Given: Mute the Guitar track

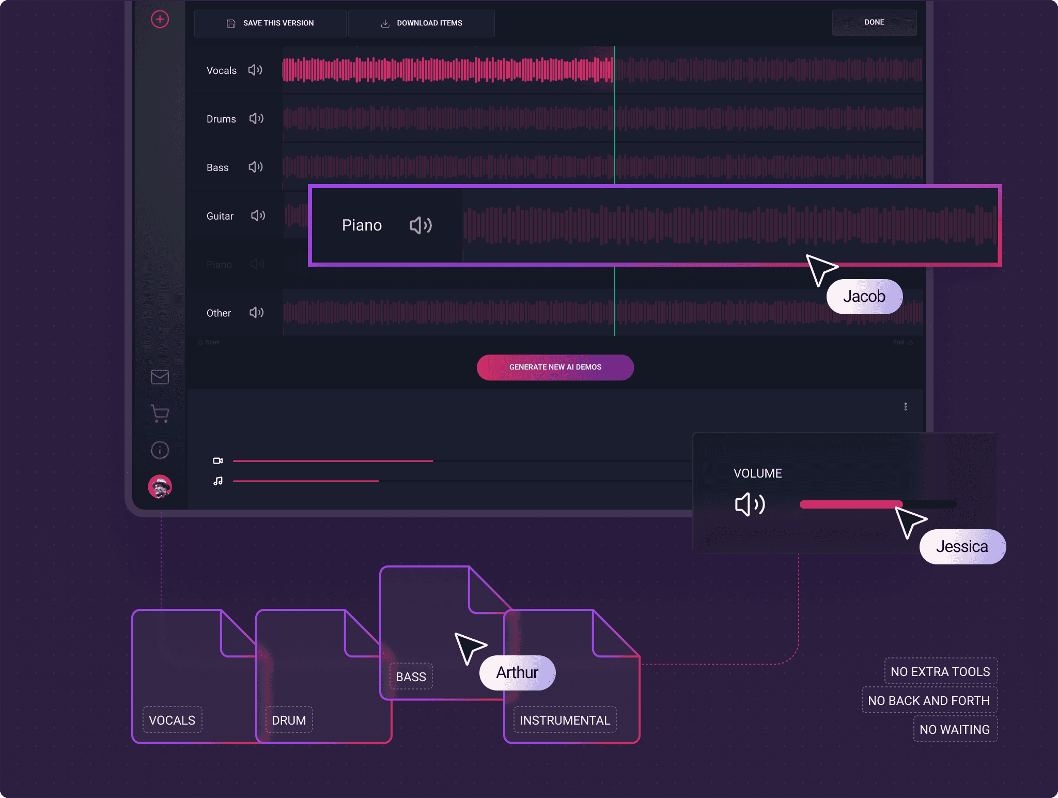Looking at the screenshot, I should pos(258,216).
